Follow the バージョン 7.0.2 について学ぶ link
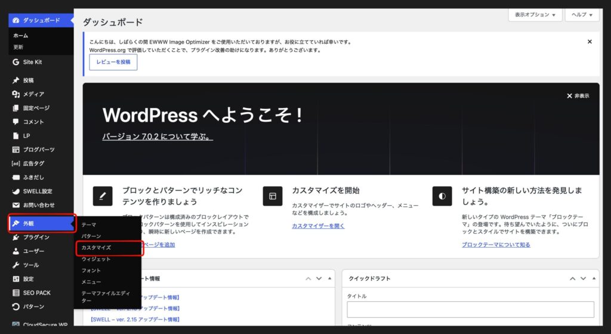Image resolution: width=611 pixels, height=334 pixels. (158, 137)
